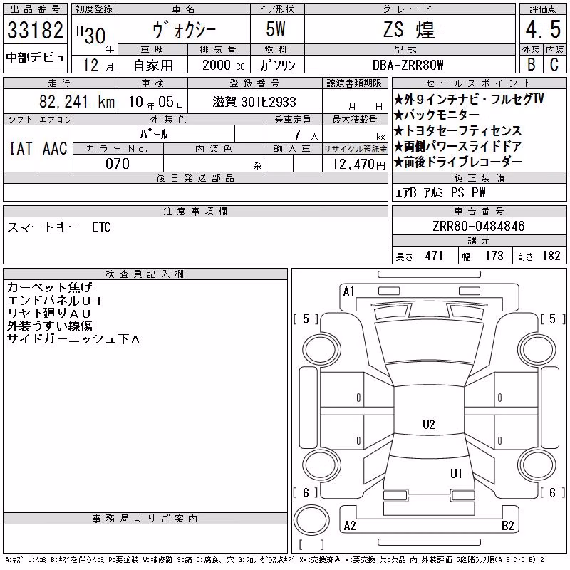Click registration number 滋賀 301ヒ2933
Viewport: 570px width, 570px height.
[254, 102]
